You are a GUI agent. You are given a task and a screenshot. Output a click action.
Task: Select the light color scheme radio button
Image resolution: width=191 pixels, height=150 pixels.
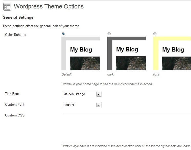[x=155, y=34]
